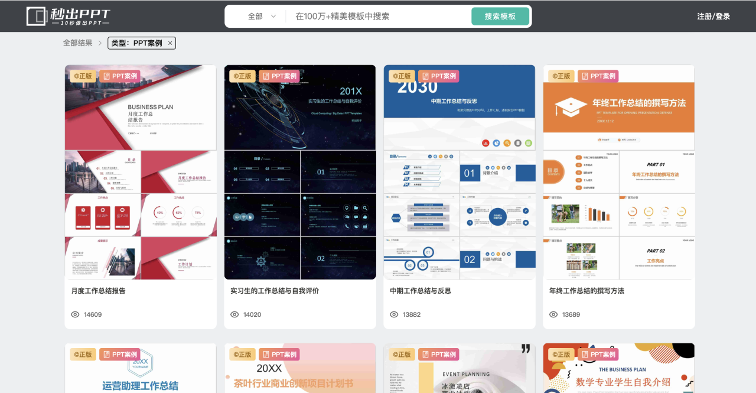This screenshot has height=393, width=756.
Task: Click the ©正版 badge on 实习生的工作总结 card
Action: [242, 76]
